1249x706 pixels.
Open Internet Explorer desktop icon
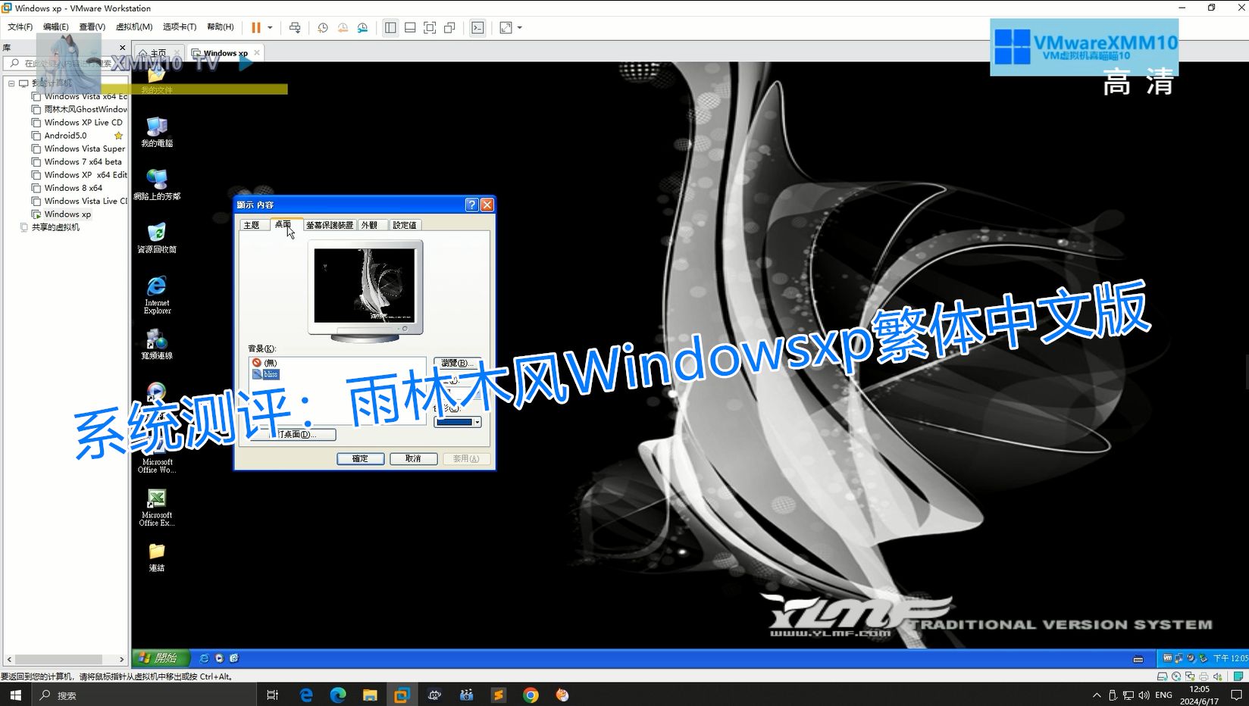pos(157,295)
